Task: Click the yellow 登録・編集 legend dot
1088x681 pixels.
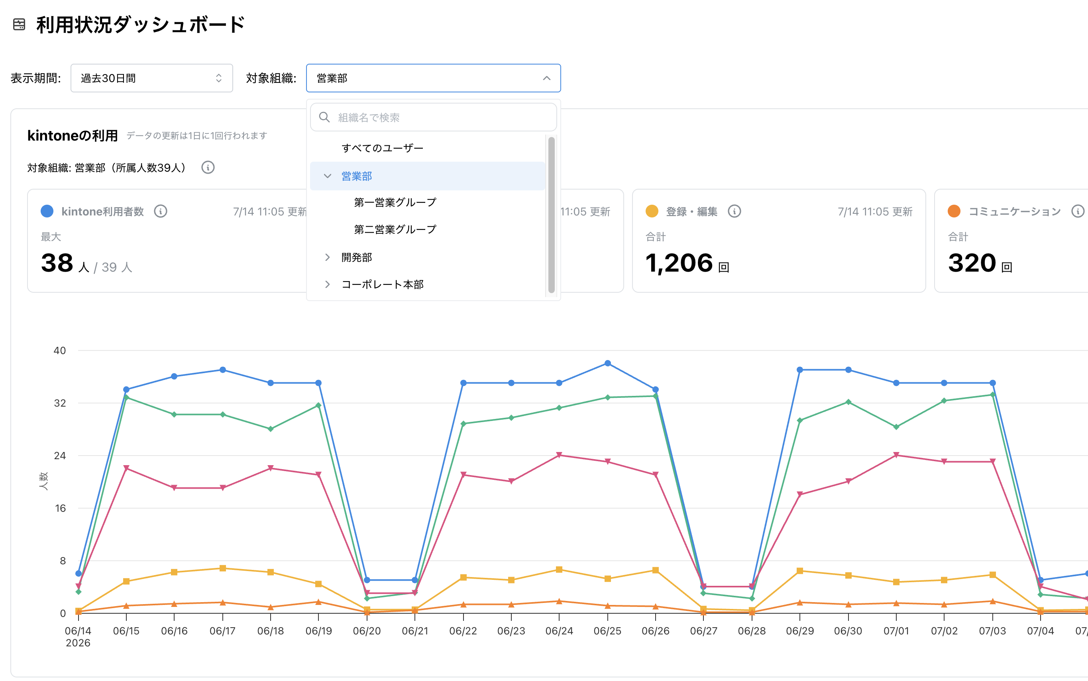Action: (x=652, y=211)
